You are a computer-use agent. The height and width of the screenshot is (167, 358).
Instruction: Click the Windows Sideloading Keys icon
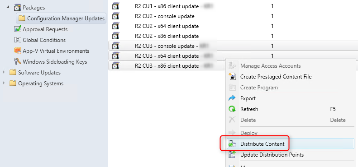17,61
